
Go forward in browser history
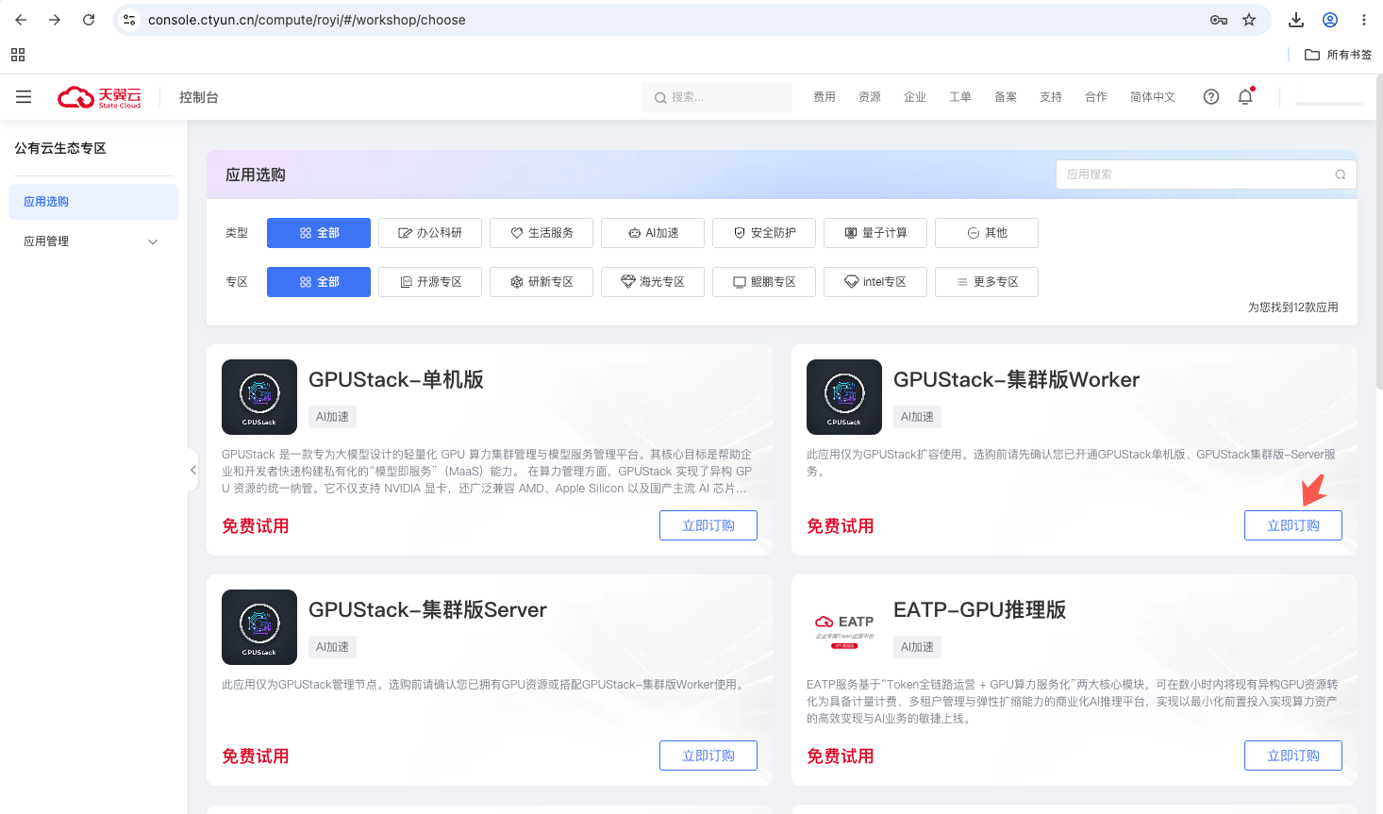(55, 20)
